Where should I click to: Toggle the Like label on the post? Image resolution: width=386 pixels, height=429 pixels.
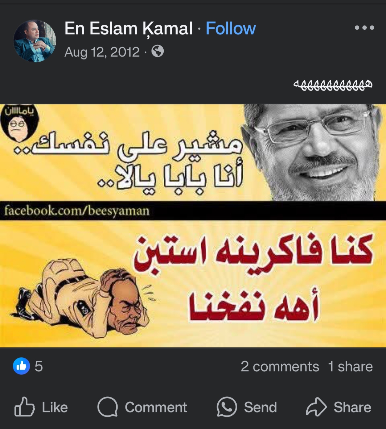(x=55, y=407)
